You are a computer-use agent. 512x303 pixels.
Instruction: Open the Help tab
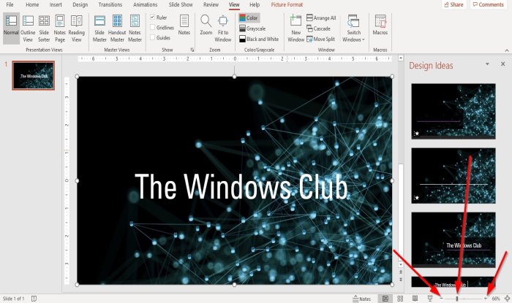point(255,4)
